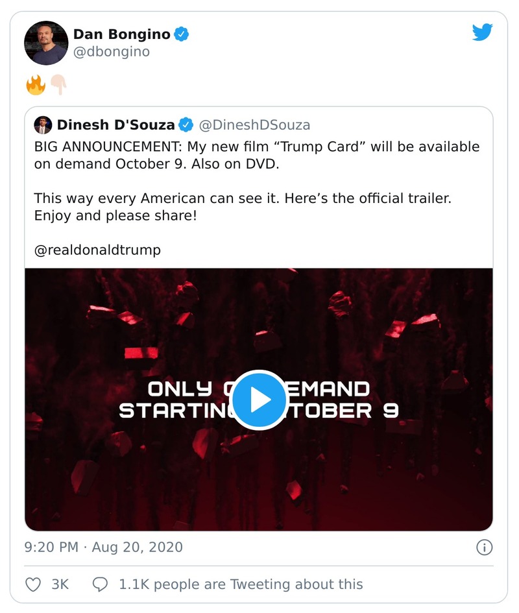Image resolution: width=519 pixels, height=613 pixels.
Task: Open '1.1K people are Tweeting about this'
Action: click(241, 584)
